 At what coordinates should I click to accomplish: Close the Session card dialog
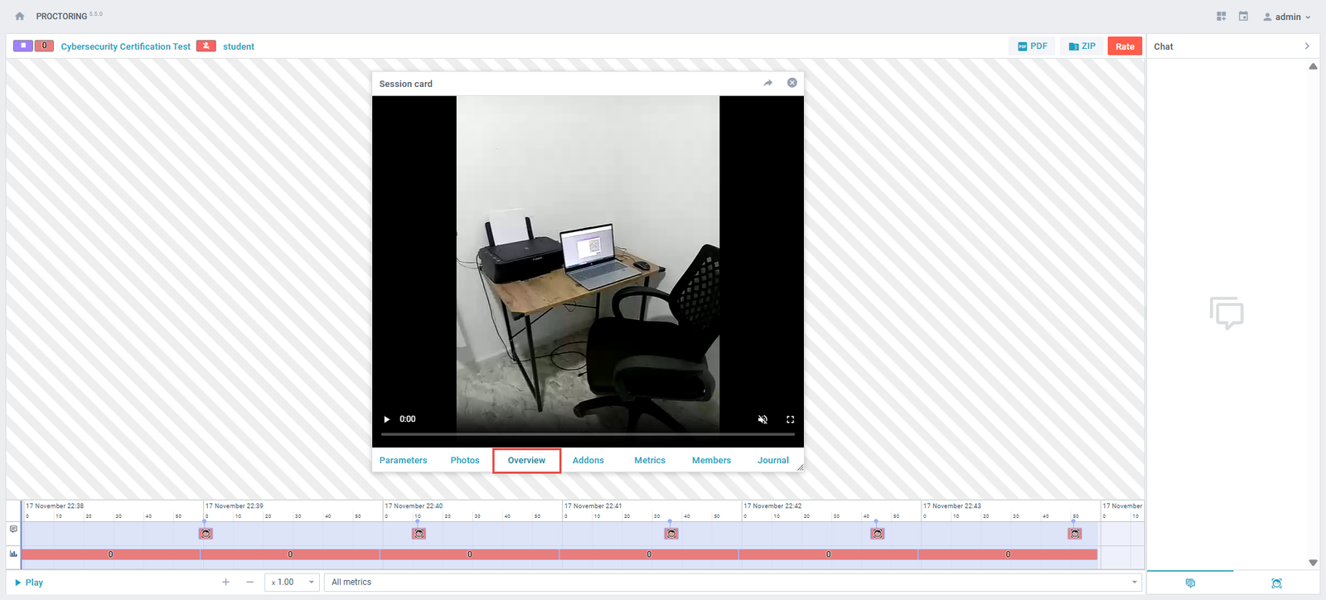(x=792, y=83)
